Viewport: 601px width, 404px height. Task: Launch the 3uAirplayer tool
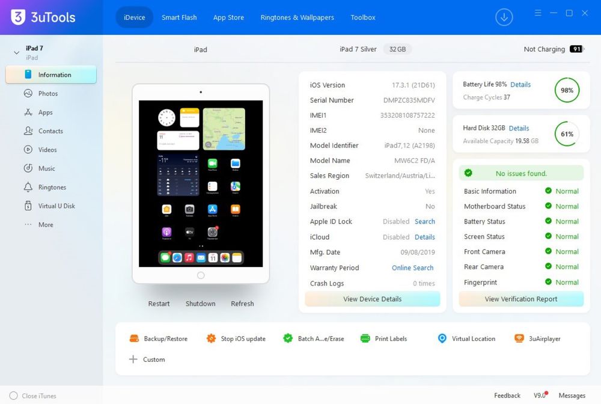point(537,338)
